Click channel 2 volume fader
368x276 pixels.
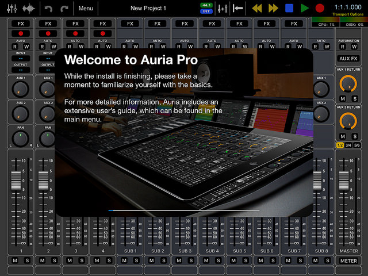pyautogui.click(x=44, y=181)
